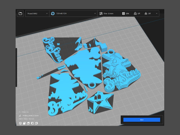Switch to left side view icon
180x135 pixels.
coord(32,123)
